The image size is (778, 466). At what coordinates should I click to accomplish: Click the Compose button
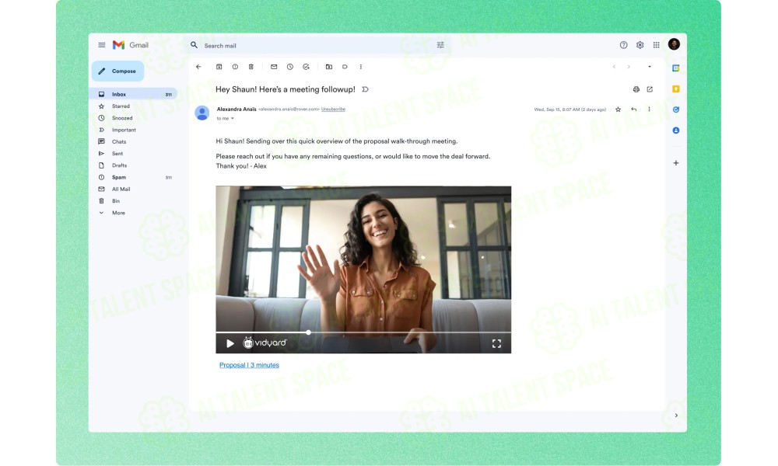pyautogui.click(x=117, y=71)
